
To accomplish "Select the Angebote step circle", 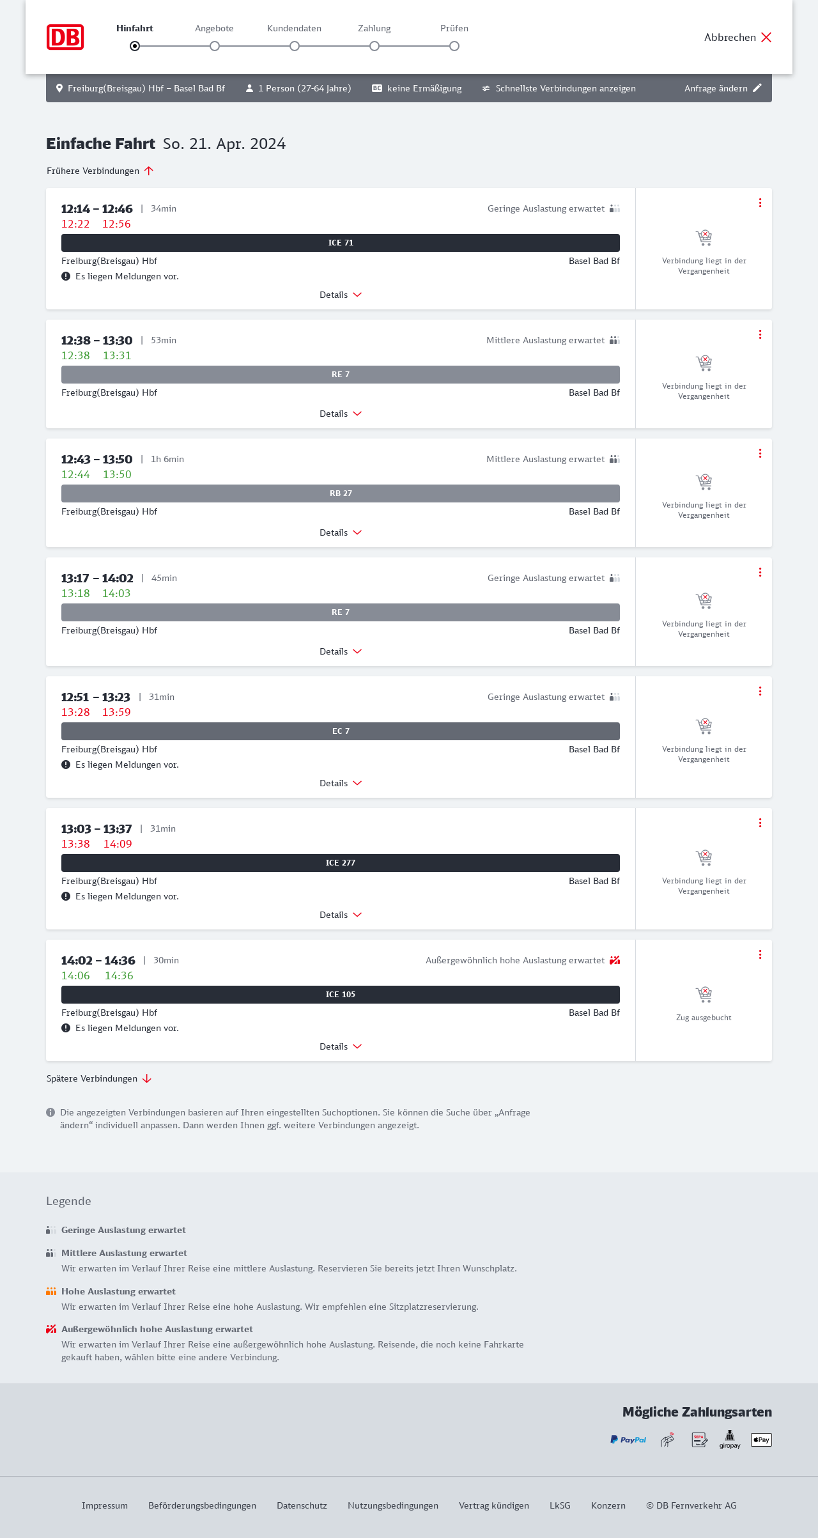I will coord(215,46).
